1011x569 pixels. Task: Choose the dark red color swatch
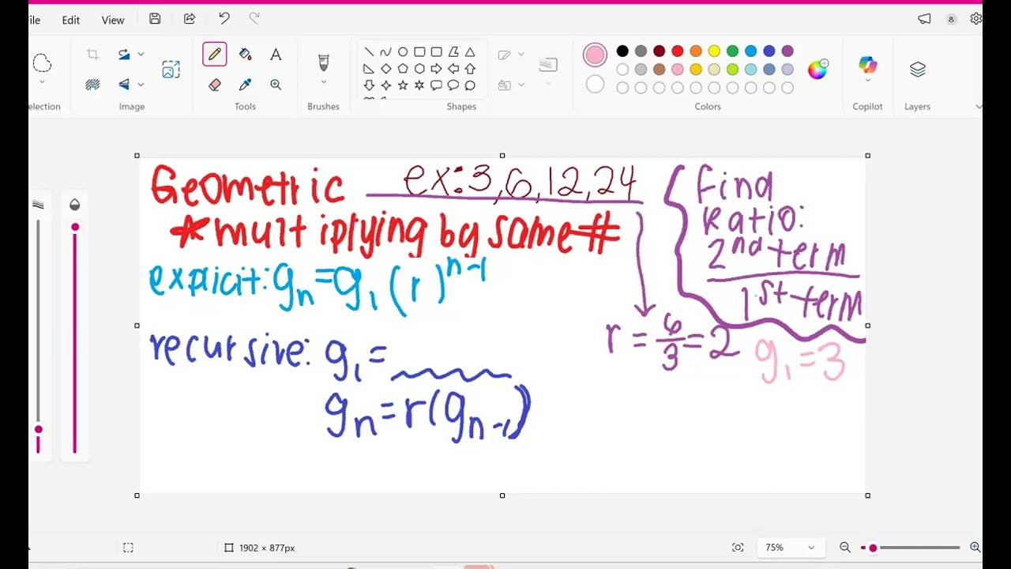click(659, 51)
